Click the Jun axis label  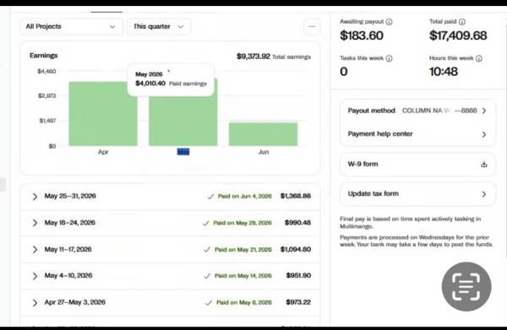[x=264, y=152]
